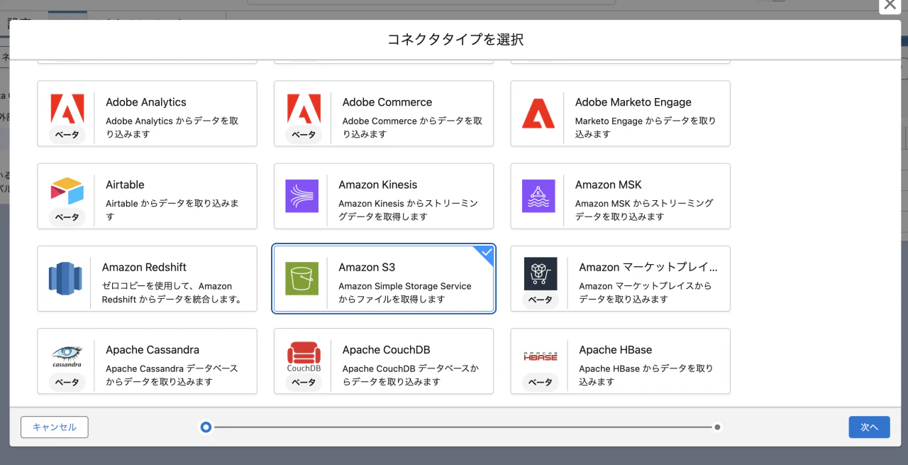Click the Adobe Commerce logo icon

[x=304, y=108]
